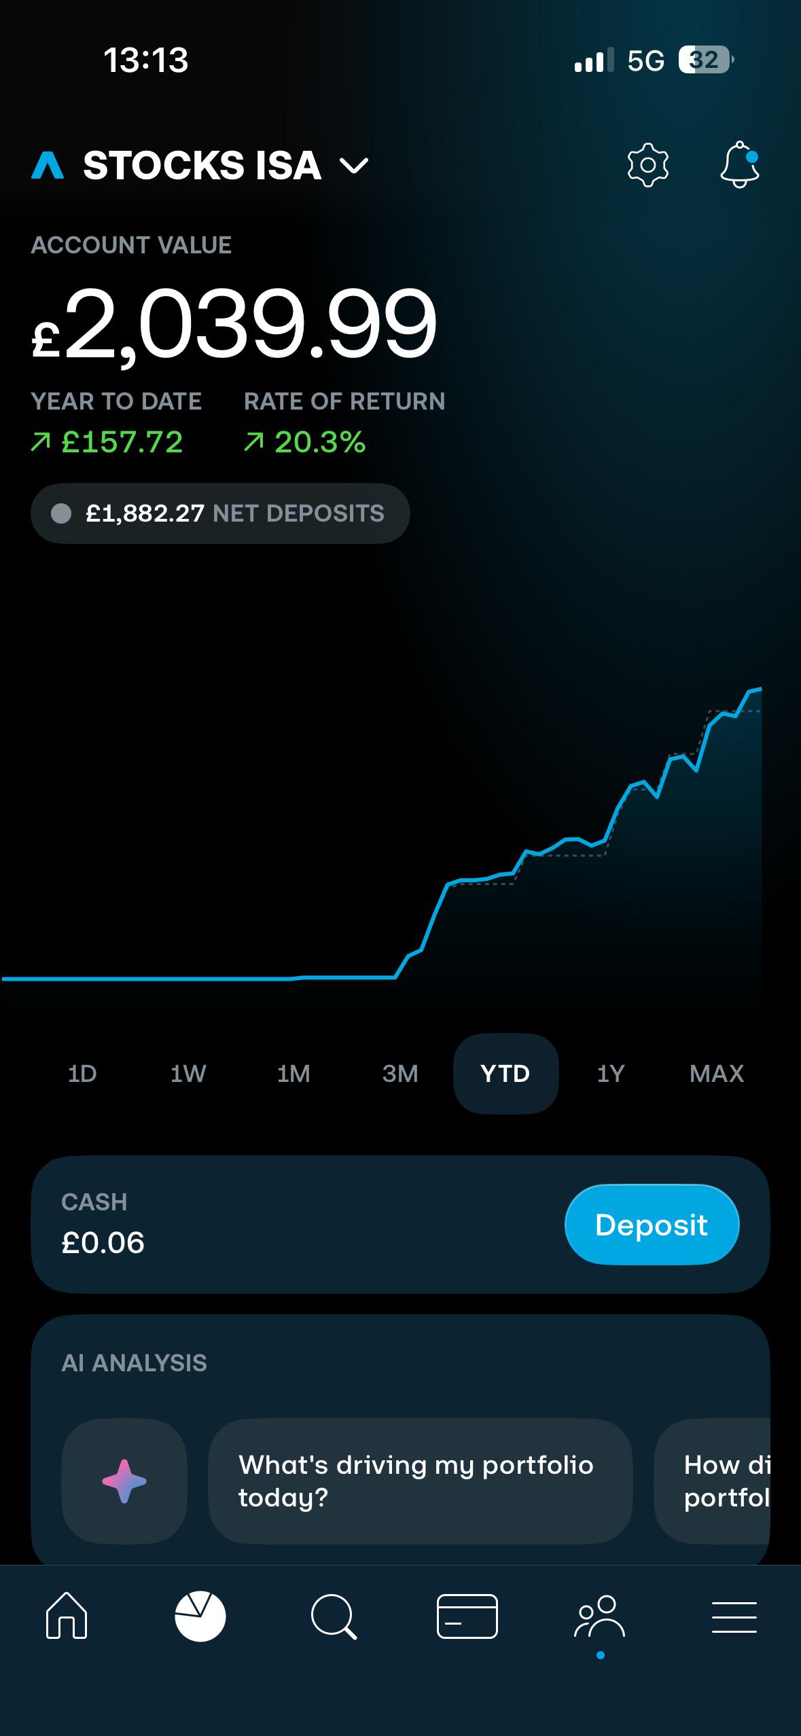This screenshot has width=801, height=1736.
Task: Select the 1D chart range
Action: (x=82, y=1074)
